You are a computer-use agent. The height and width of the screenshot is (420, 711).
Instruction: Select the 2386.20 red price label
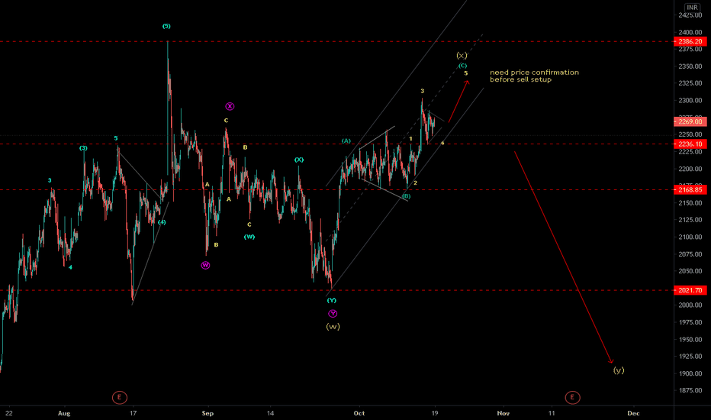pyautogui.click(x=690, y=41)
